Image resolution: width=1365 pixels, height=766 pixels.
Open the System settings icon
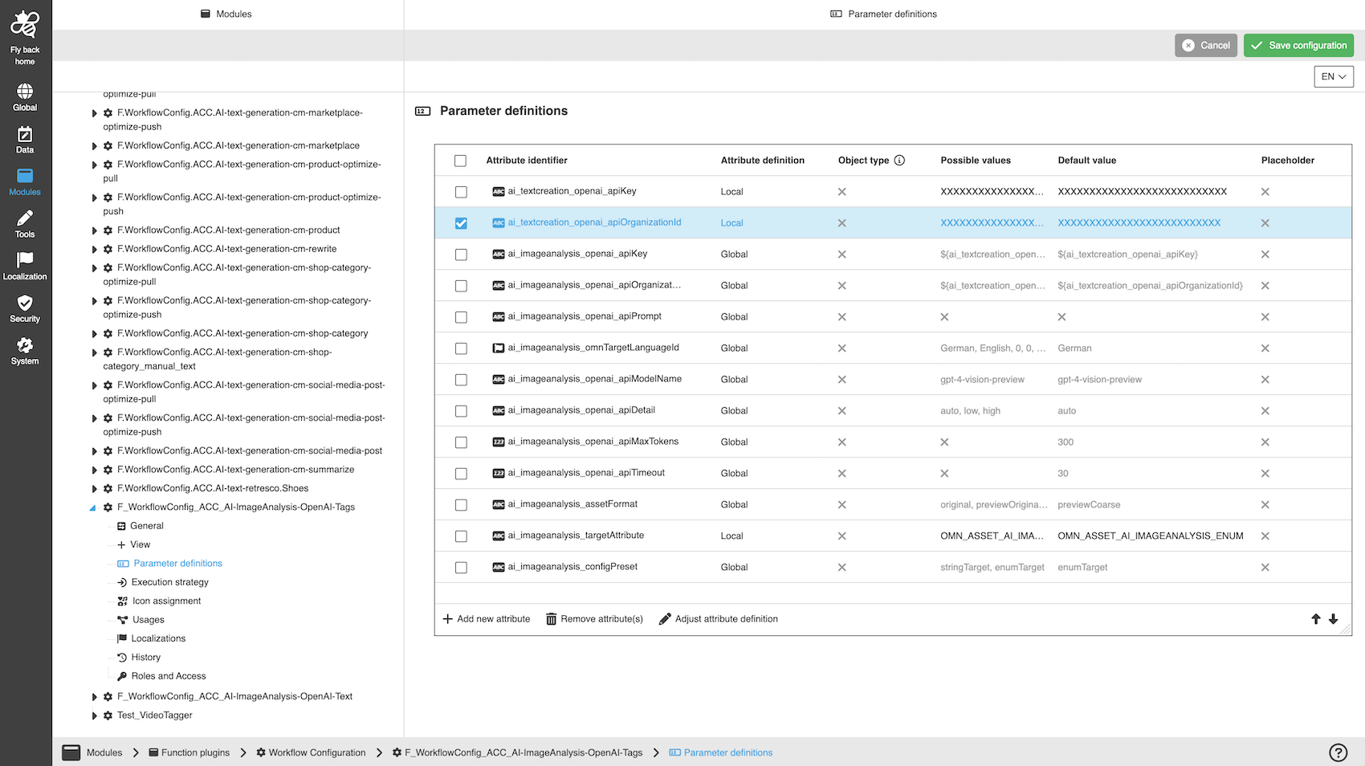tap(25, 345)
